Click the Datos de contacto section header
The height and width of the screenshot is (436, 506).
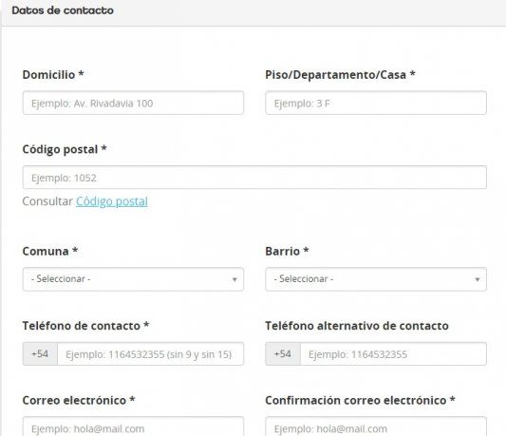[63, 10]
